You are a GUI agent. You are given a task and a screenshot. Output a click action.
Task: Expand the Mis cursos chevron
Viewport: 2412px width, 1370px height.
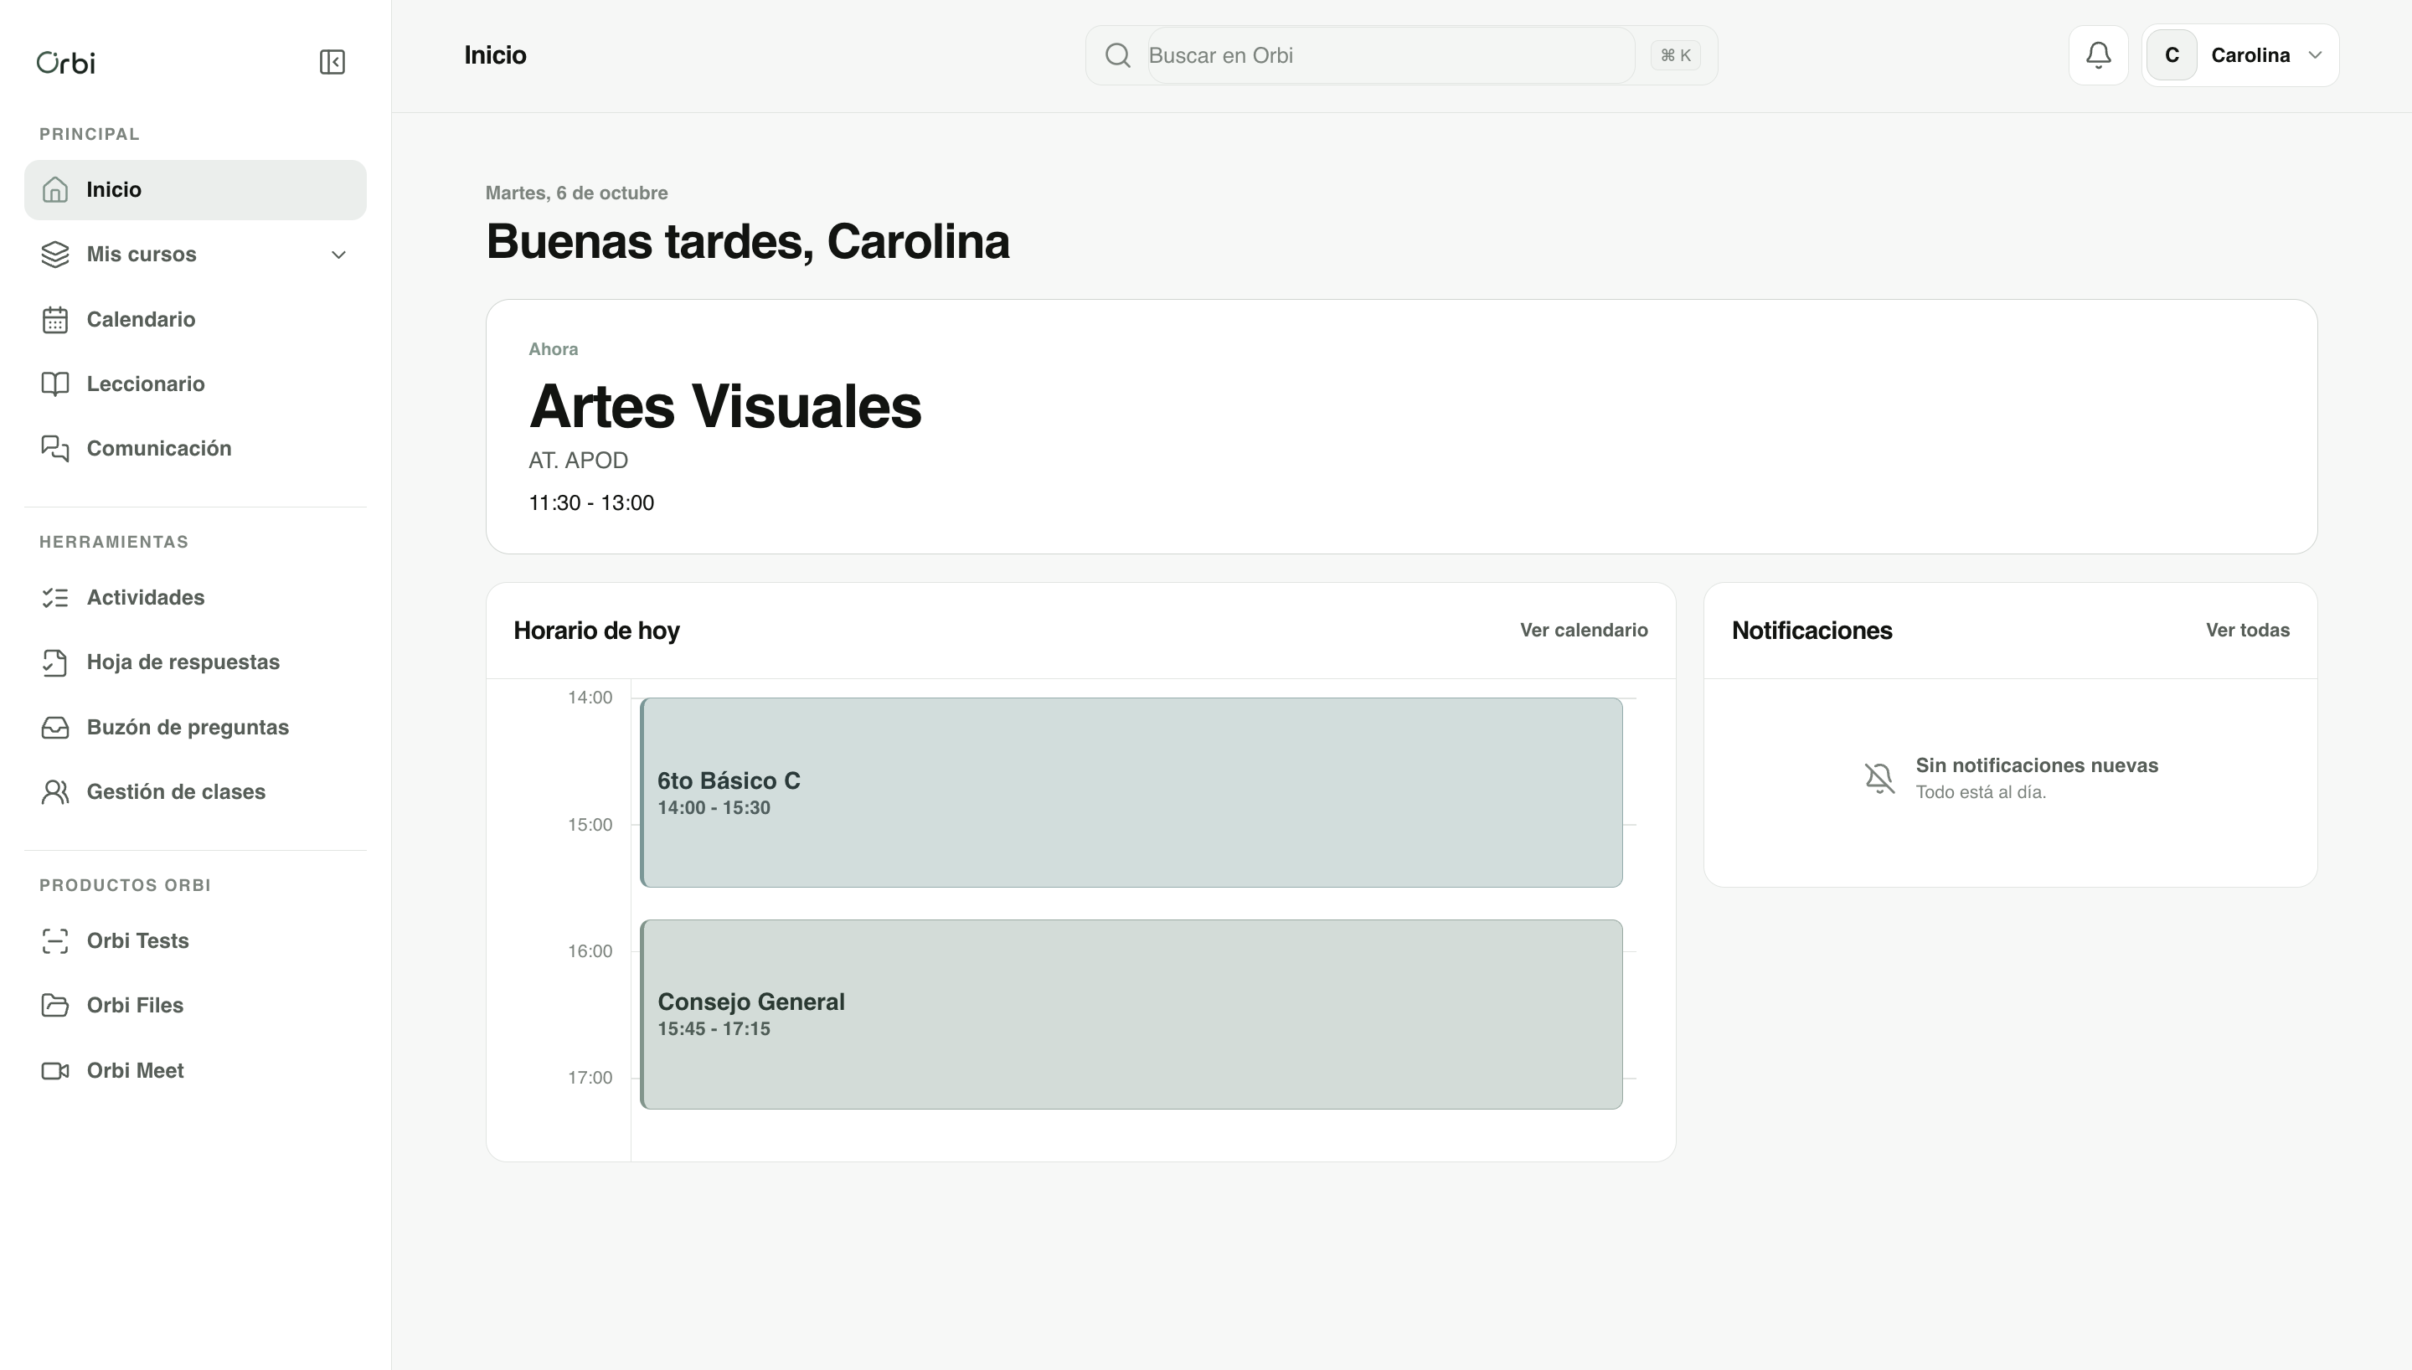pyautogui.click(x=338, y=255)
